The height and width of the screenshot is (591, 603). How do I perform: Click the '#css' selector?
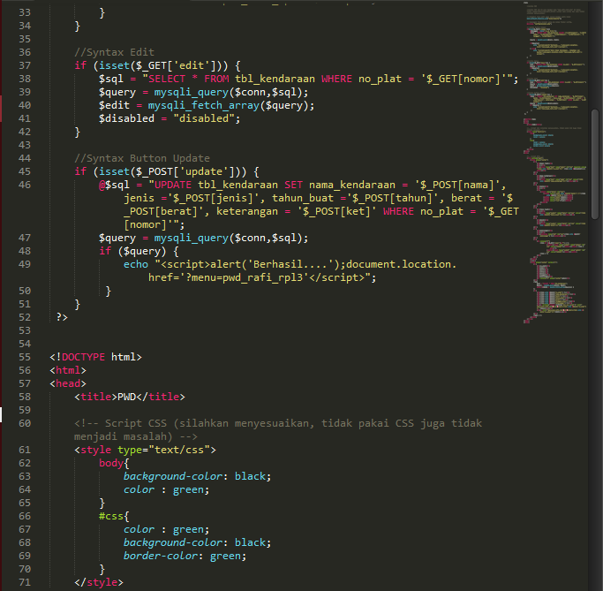pos(111,517)
